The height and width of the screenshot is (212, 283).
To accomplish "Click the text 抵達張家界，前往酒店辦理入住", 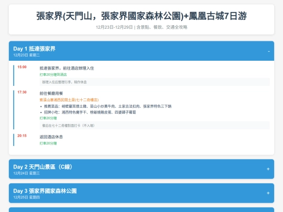I will [x=67, y=68].
